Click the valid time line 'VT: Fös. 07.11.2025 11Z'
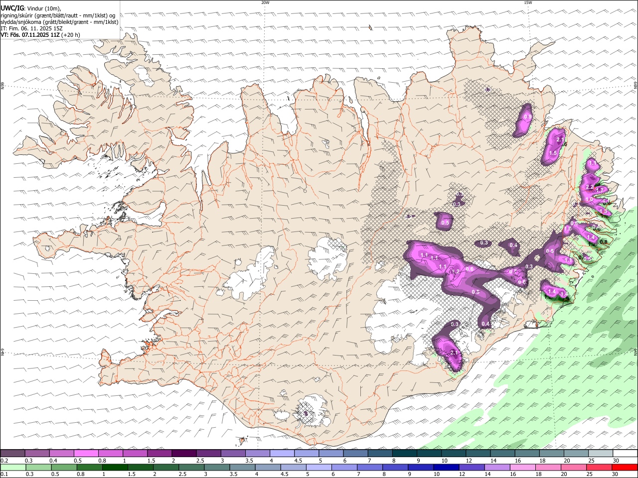The image size is (638, 478). [x=30, y=35]
